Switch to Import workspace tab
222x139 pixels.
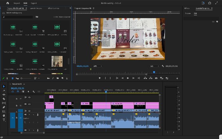coord(17,3)
